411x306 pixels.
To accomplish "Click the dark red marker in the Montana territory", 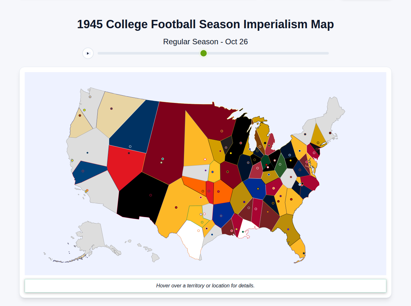I will pos(111,108).
